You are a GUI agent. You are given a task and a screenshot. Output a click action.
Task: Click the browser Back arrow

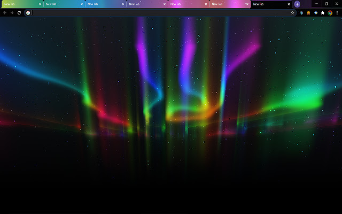click(x=5, y=12)
